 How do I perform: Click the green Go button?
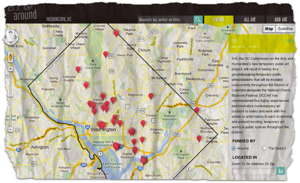[x=280, y=171]
